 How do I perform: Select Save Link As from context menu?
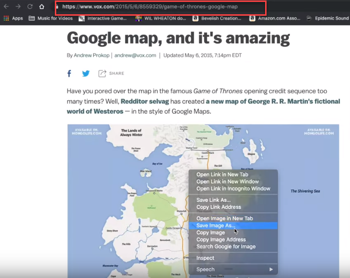(233, 200)
